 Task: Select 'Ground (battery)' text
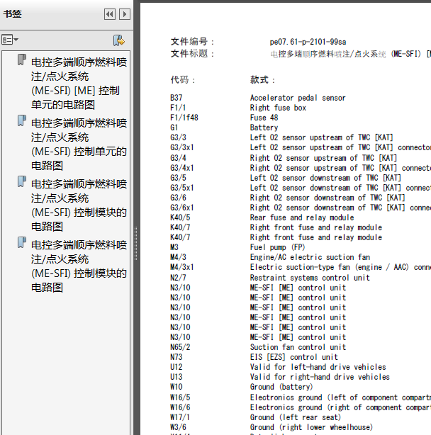(281, 387)
